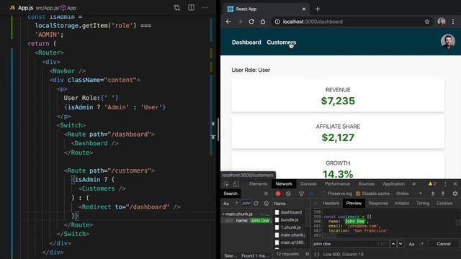Toggle the DevTools device toolbar
Image resolution: width=461 pixels, height=259 pixels.
(236, 184)
